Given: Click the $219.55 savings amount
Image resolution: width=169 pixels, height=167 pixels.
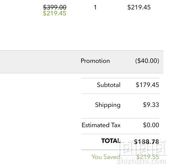Looking at the screenshot, I should 148,157.
